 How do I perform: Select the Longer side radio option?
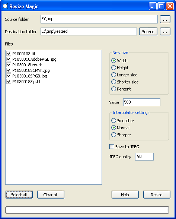[x=113, y=75]
